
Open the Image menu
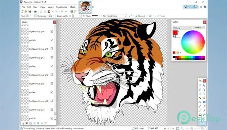pyautogui.click(x=42, y=7)
